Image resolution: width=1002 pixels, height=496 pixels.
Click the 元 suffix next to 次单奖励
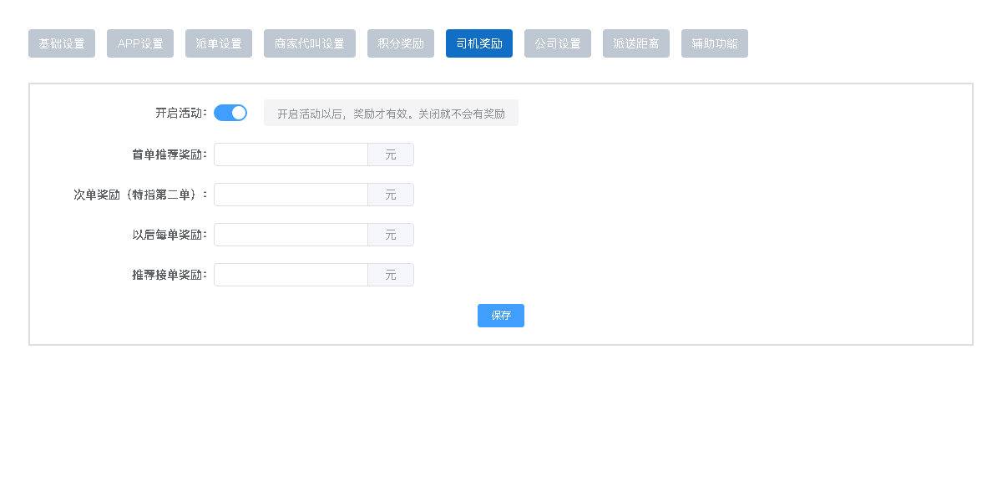coord(390,195)
